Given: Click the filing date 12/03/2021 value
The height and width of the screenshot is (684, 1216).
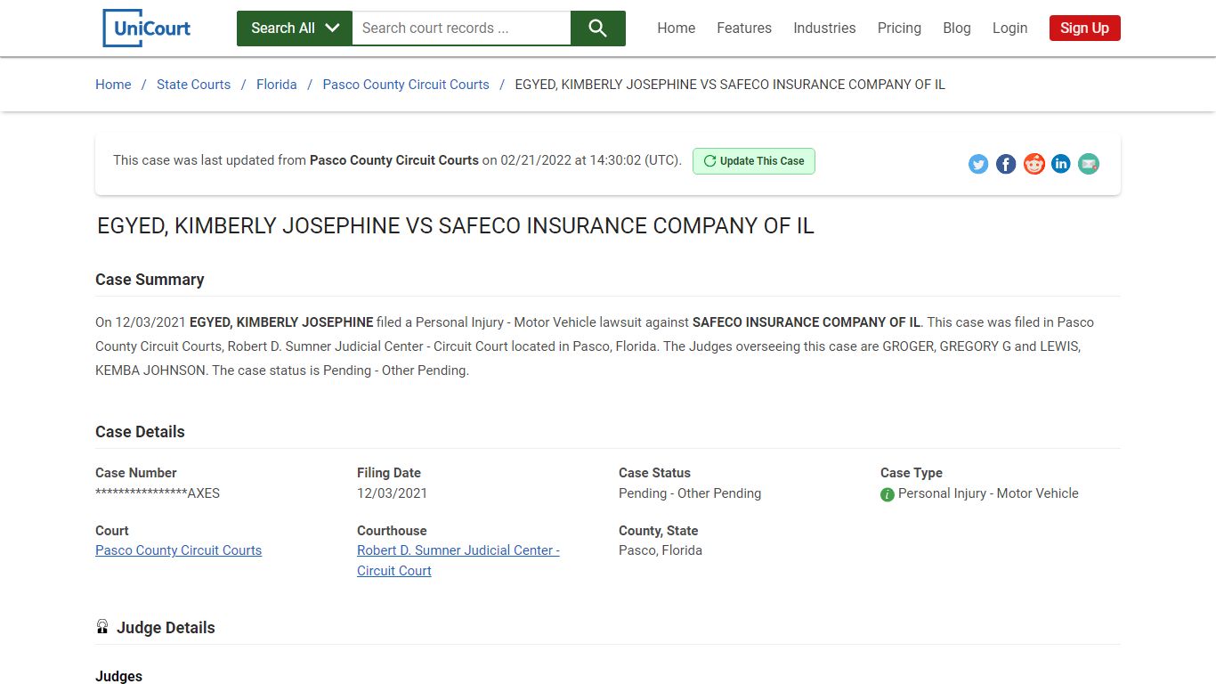Looking at the screenshot, I should [x=392, y=493].
